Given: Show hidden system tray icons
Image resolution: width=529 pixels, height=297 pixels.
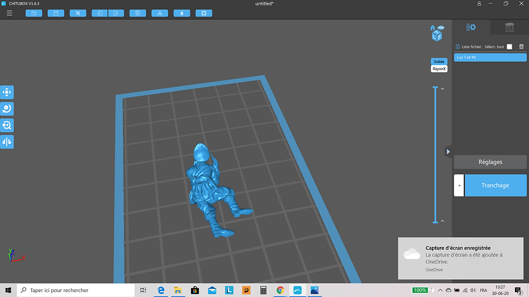Looking at the screenshot, I should point(440,291).
